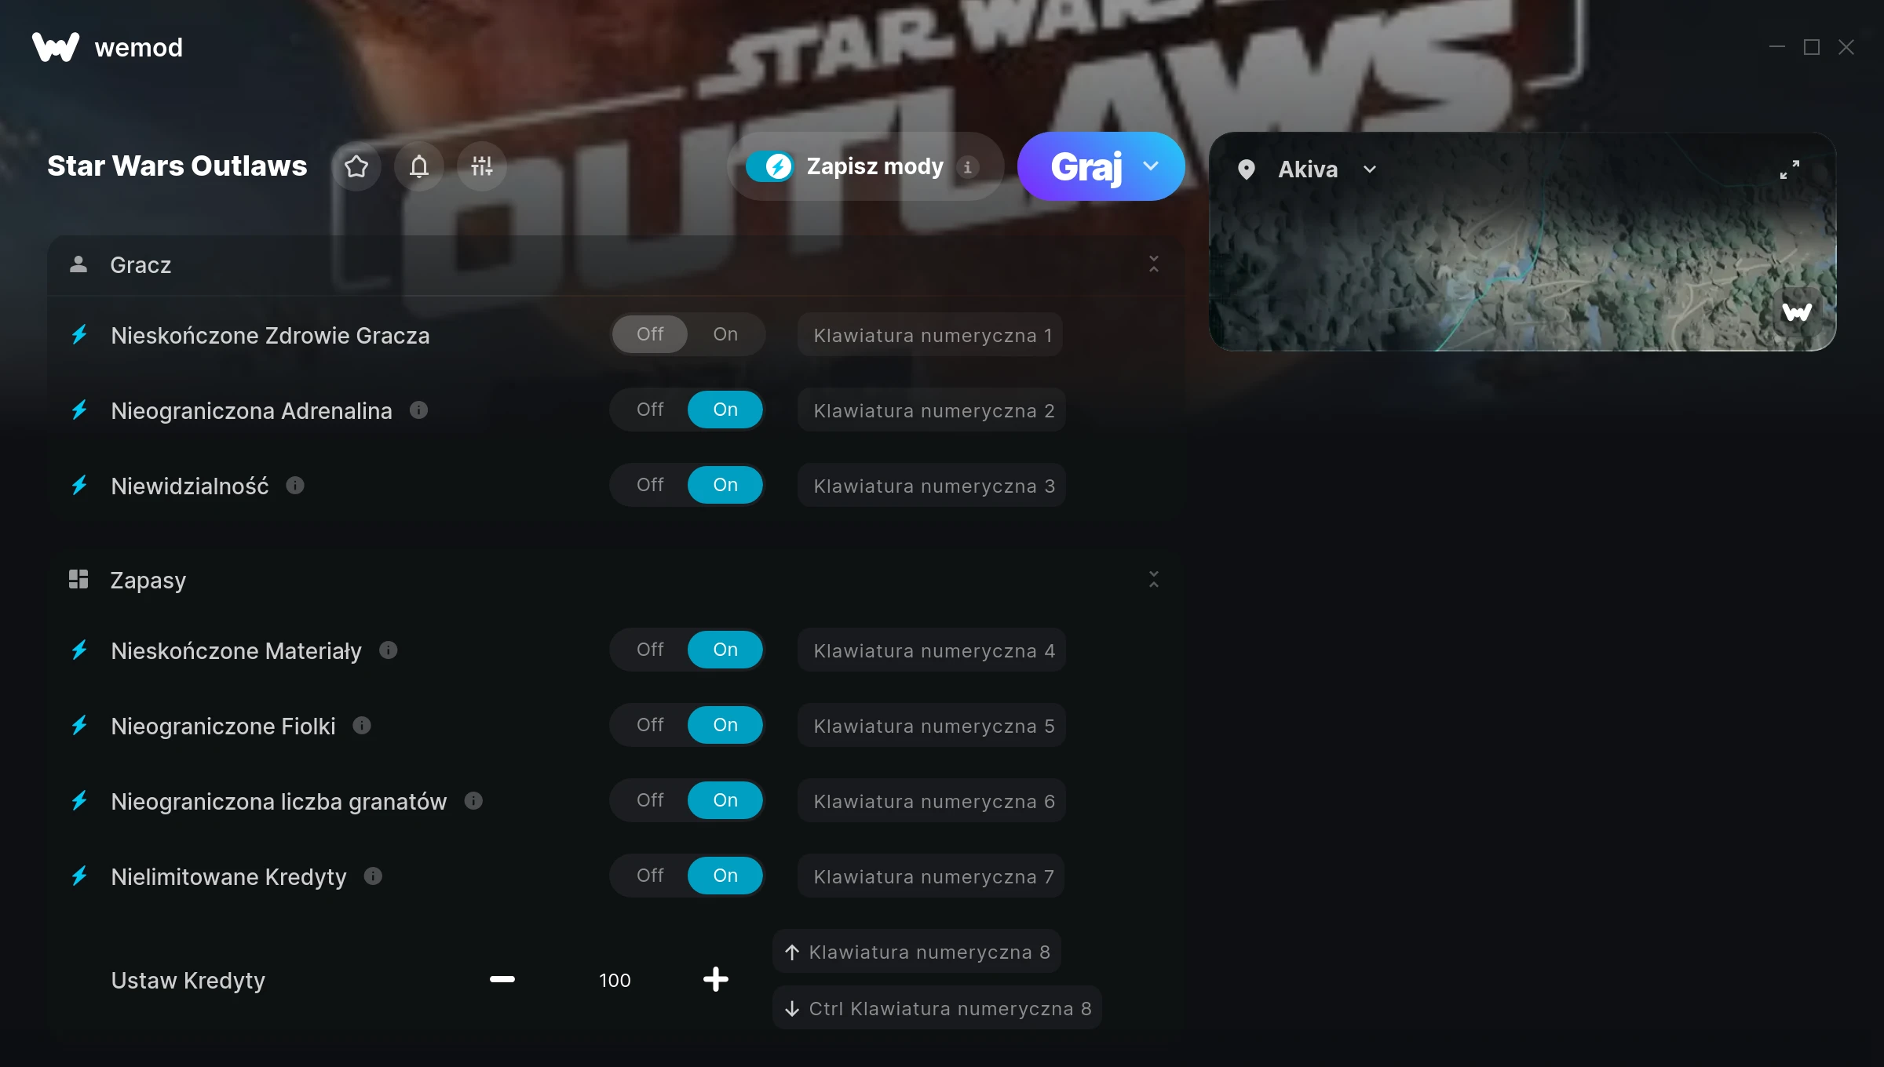Show info for Nielimitowane Kredyty
The height and width of the screenshot is (1067, 1884).
[x=374, y=876]
